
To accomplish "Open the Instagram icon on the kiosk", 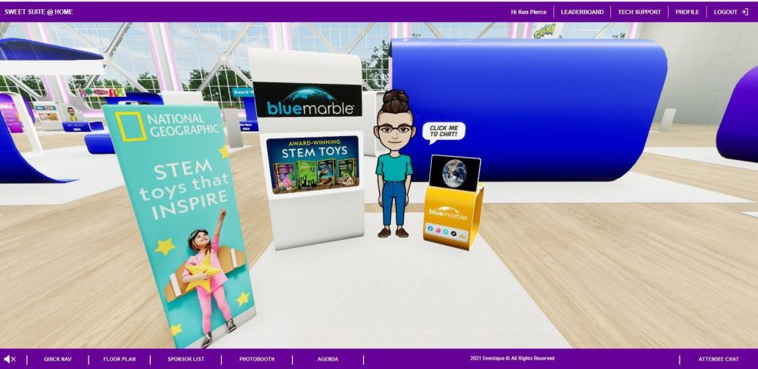I will pyautogui.click(x=439, y=230).
